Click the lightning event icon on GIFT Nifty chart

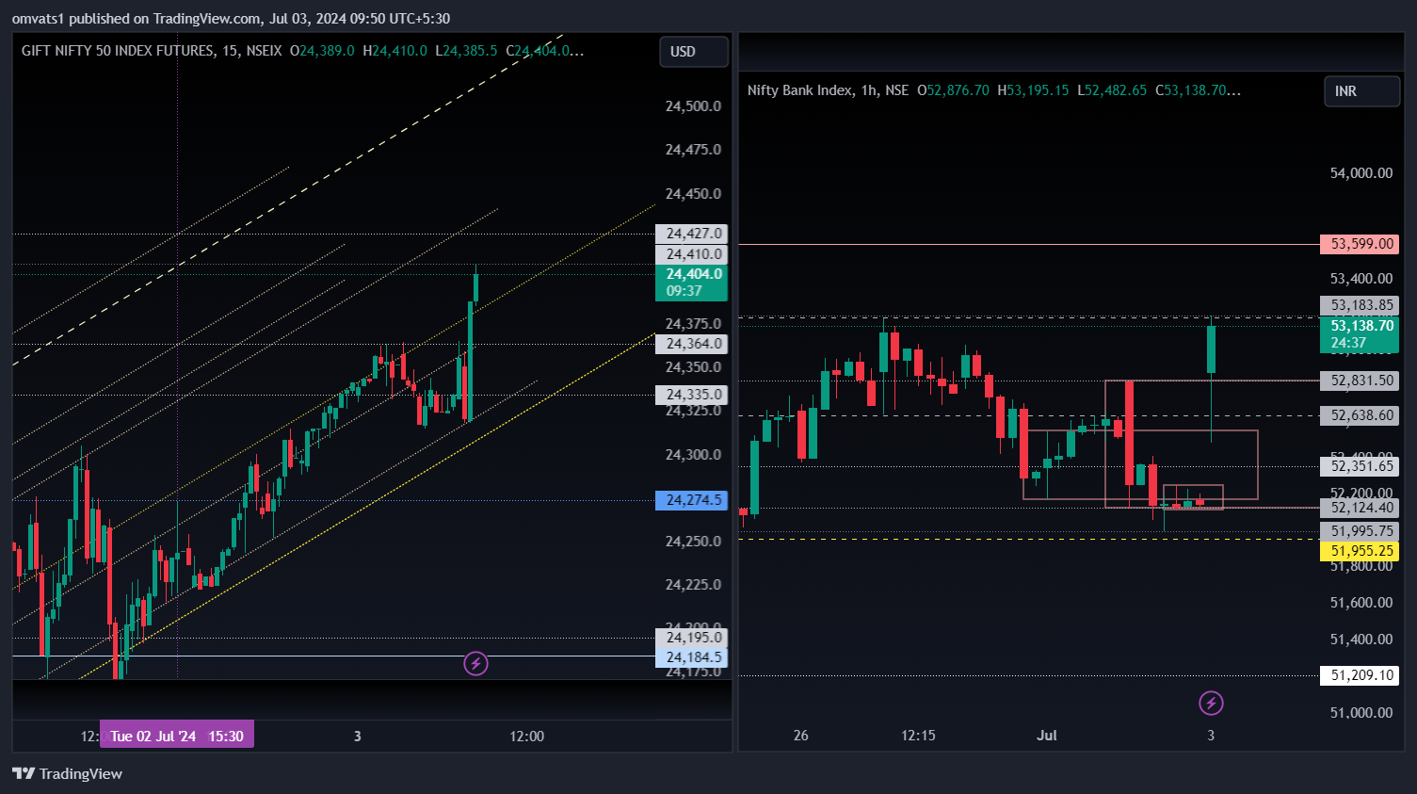tap(475, 664)
